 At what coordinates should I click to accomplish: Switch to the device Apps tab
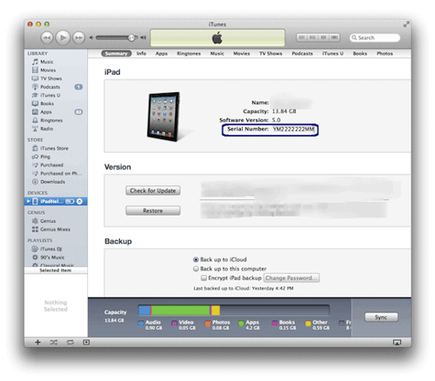pos(162,54)
